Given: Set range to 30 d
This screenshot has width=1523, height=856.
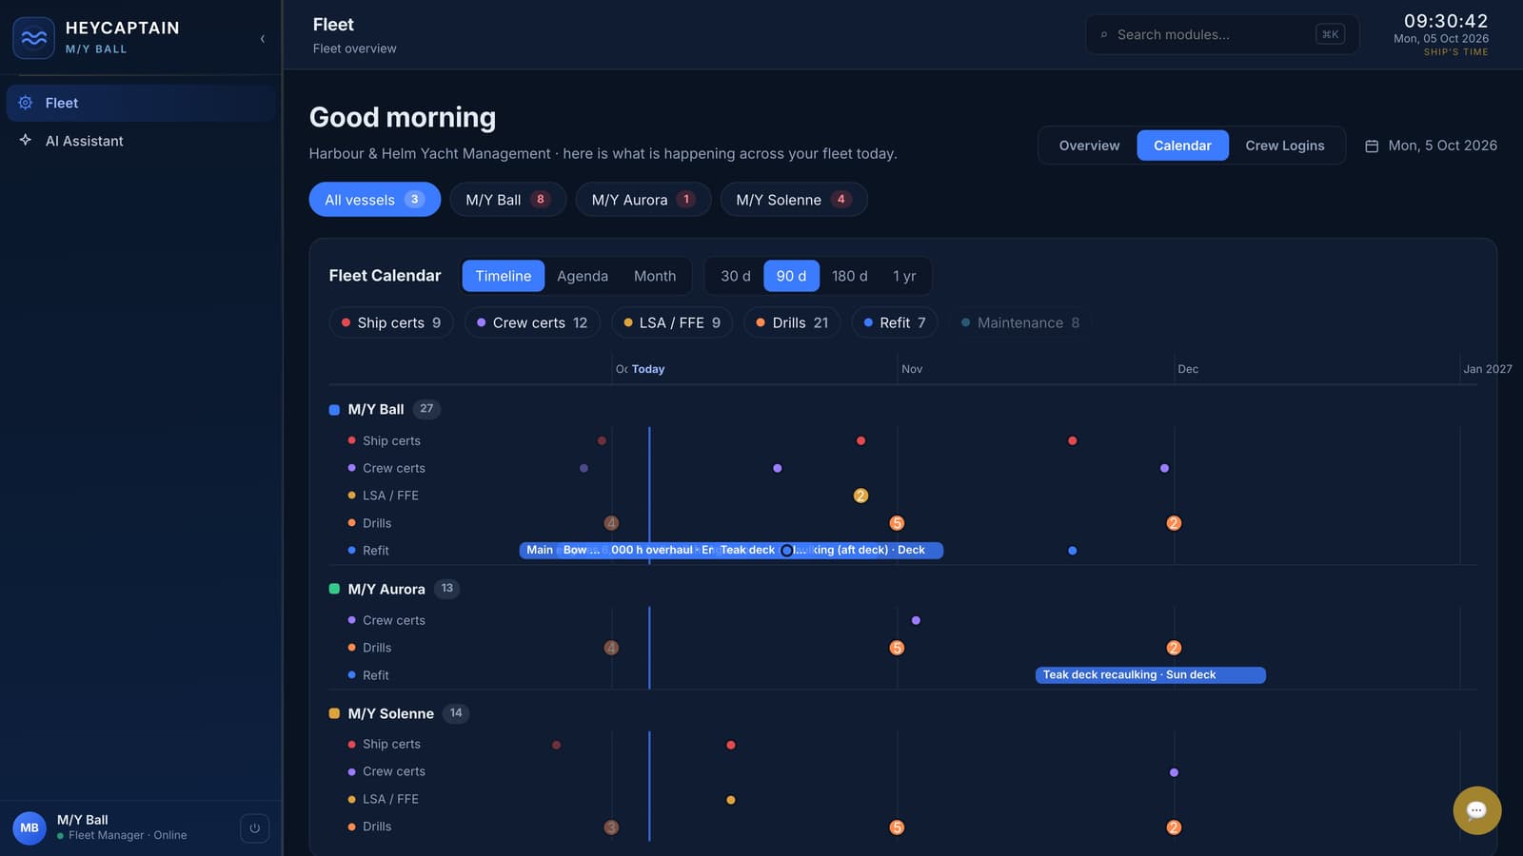Looking at the screenshot, I should [x=735, y=276].
